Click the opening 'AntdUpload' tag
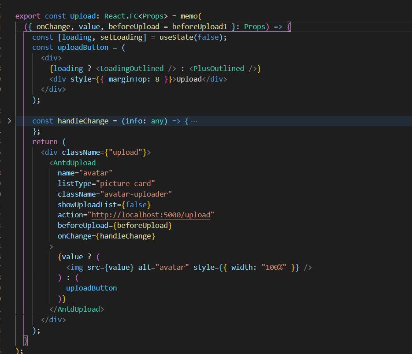The image size is (412, 354). [x=74, y=163]
